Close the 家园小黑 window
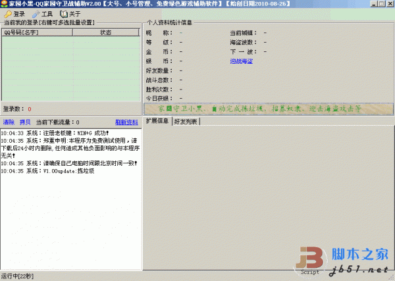Image resolution: width=395 pixels, height=281 pixels. point(390,4)
